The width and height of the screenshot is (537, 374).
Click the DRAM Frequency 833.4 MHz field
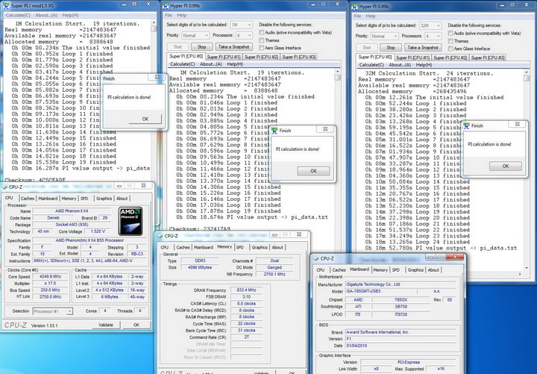click(x=247, y=290)
